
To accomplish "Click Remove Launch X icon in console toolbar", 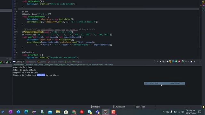I will [160, 61].
